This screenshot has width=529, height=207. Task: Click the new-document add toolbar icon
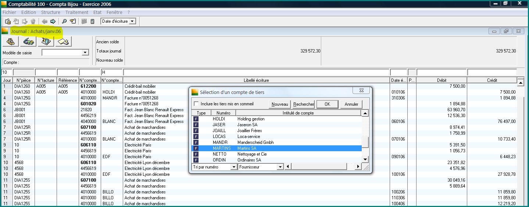7,21
